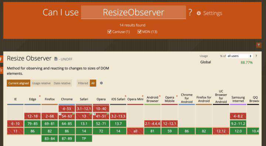Click the usage help question mark
Screen dimensions: 266x146
coord(256,56)
